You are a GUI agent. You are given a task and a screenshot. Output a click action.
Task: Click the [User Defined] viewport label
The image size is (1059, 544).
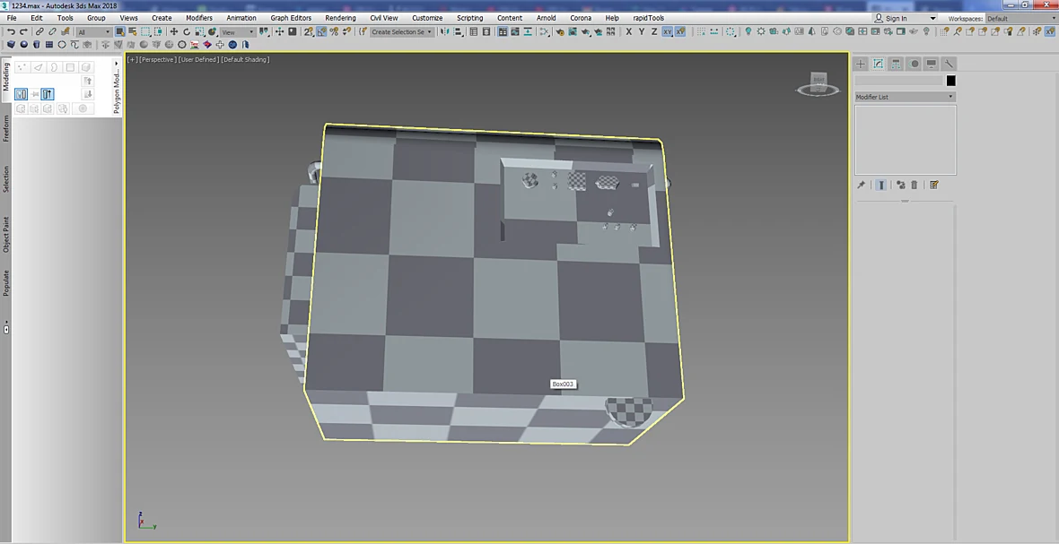(x=198, y=59)
